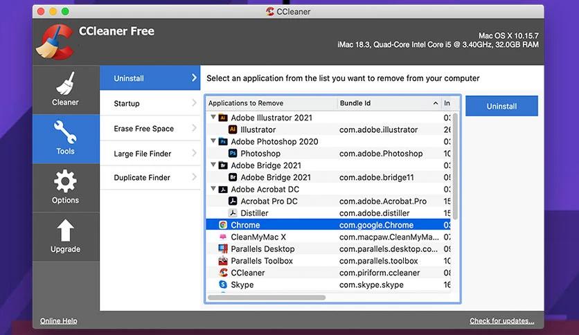Collapse the Adobe Bridge 2021 group

point(213,165)
